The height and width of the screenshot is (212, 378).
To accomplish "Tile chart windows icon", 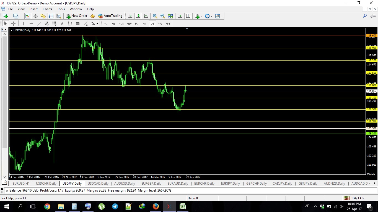I will (x=170, y=16).
